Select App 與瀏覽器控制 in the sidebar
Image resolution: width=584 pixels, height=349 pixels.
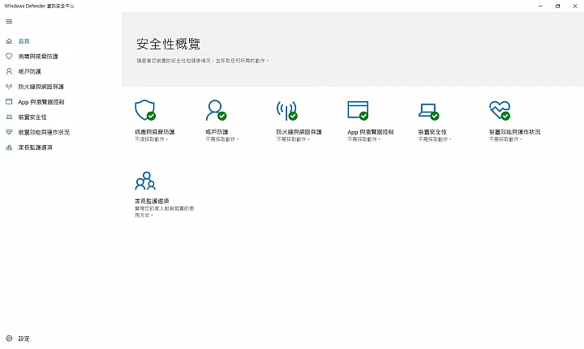pos(41,102)
